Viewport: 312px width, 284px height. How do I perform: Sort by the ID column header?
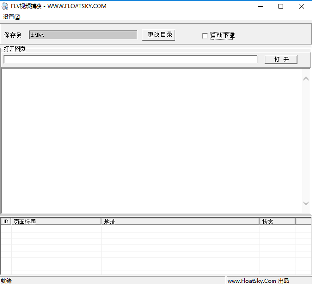tap(6, 222)
